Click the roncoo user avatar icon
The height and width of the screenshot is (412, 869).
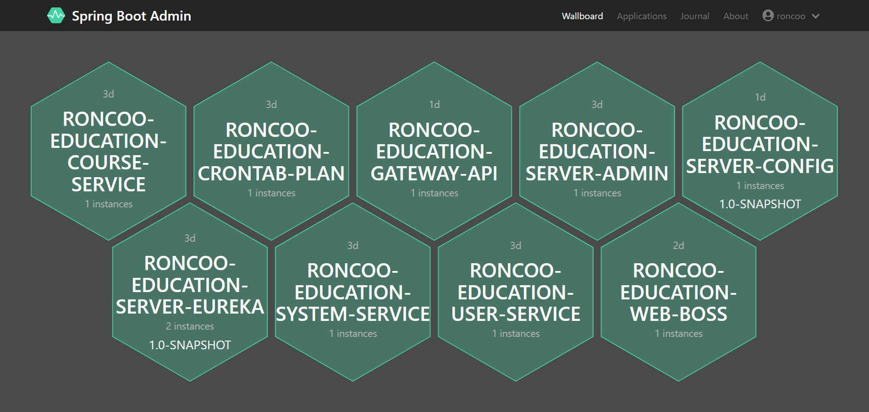[768, 16]
